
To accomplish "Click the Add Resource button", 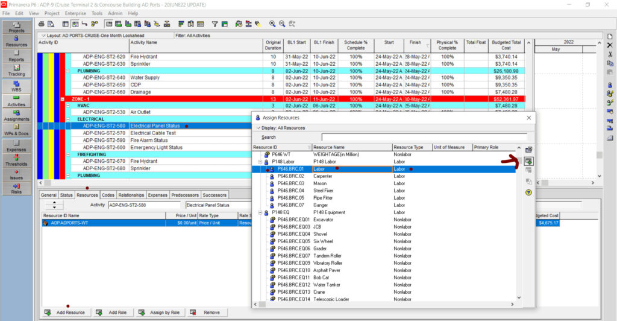I will click(x=66, y=313).
